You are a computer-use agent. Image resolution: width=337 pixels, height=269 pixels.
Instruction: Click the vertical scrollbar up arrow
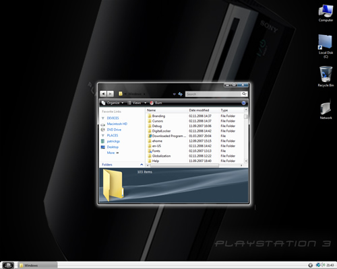[246, 110]
